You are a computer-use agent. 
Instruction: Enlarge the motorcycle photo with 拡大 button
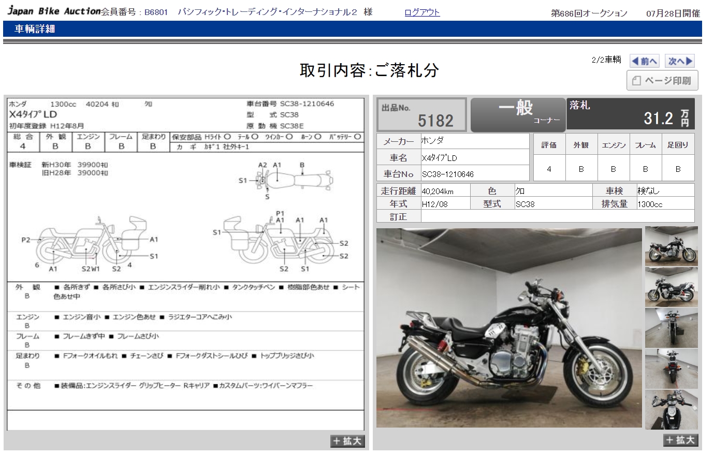(x=680, y=440)
